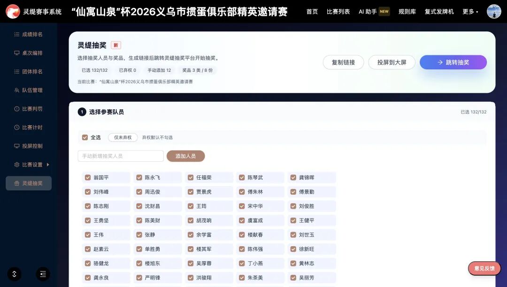Select the player name 黄林志
This screenshot has height=287, width=507.
(x=307, y=264)
